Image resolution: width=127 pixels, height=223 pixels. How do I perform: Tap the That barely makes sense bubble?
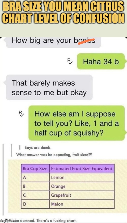click(49, 87)
